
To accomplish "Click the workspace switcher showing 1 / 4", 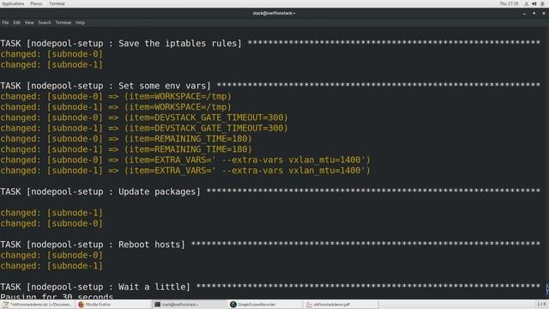I will click(541, 304).
